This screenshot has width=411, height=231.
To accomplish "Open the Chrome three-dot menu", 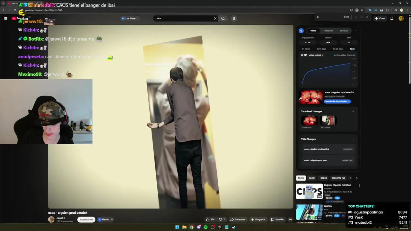I will point(407,10).
